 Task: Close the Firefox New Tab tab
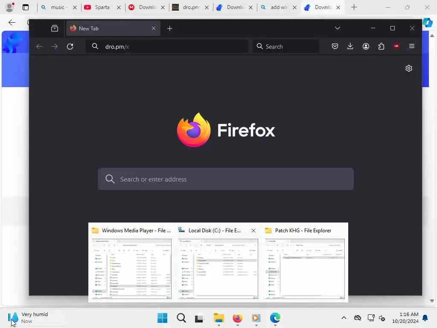click(x=154, y=29)
